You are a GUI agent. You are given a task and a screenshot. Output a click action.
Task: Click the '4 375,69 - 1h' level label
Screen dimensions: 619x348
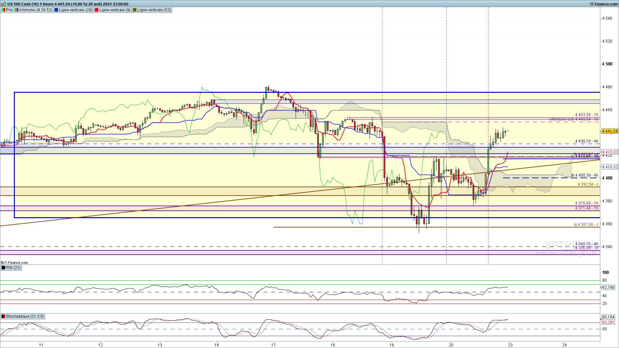coord(587,203)
